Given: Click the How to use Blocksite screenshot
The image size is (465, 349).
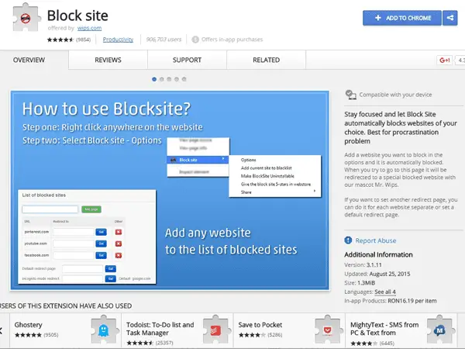Looking at the screenshot, I should (170, 190).
